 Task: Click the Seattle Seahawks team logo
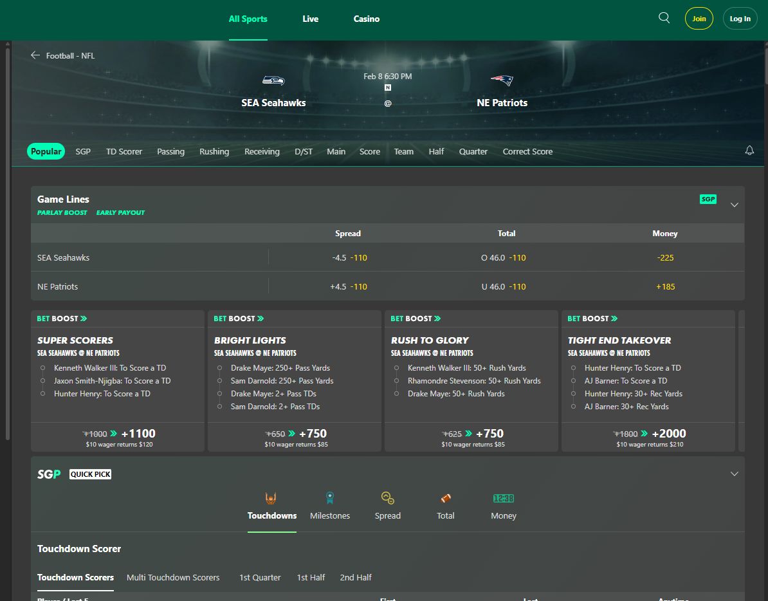(x=273, y=80)
